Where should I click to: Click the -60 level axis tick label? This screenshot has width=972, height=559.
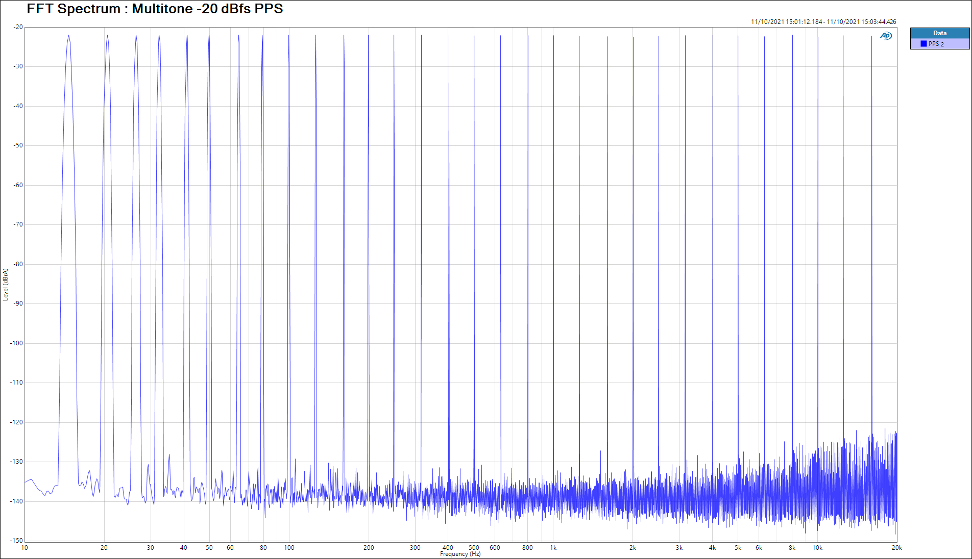[x=18, y=185]
